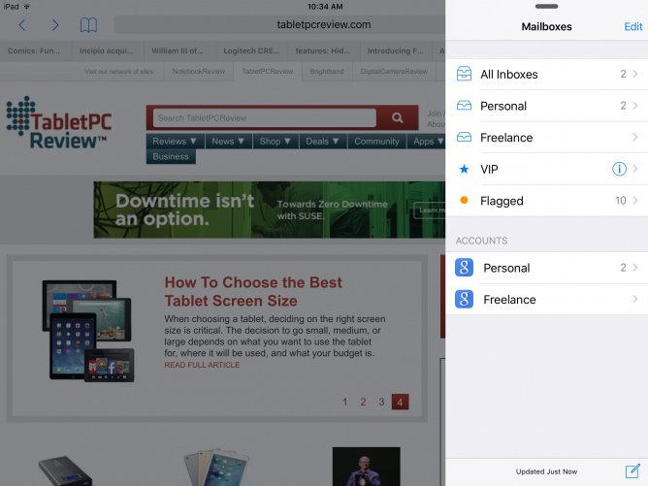Tap the VIP info button

tap(619, 169)
